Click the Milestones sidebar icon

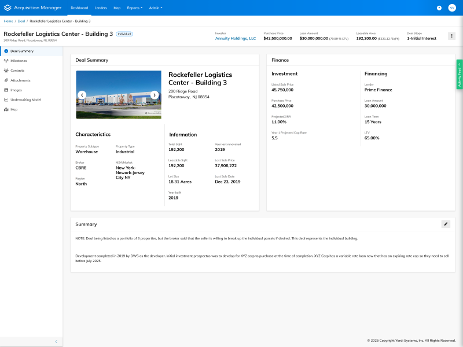click(x=6, y=61)
